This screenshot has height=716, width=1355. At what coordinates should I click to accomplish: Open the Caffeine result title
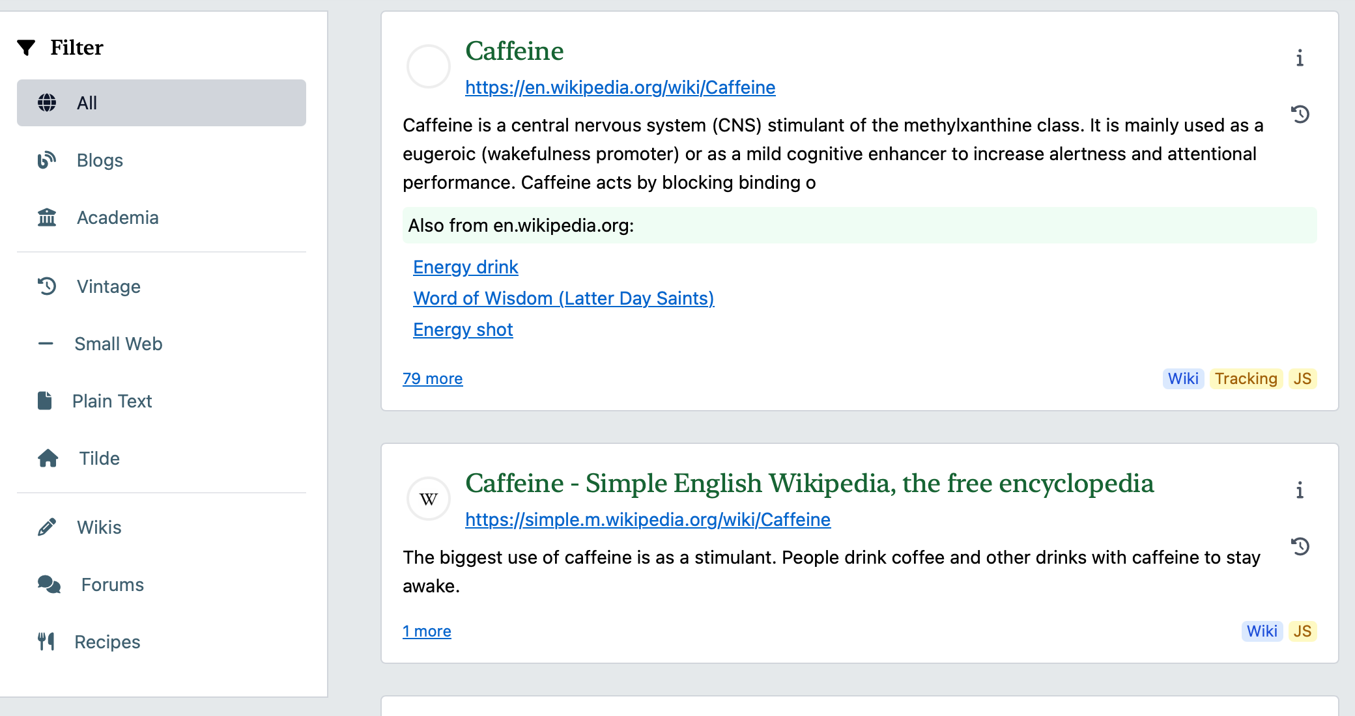[515, 51]
